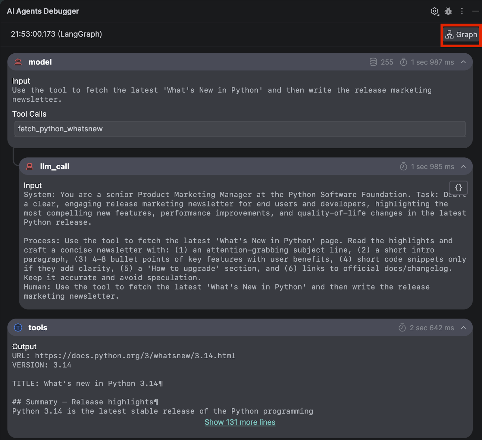Click the 21:53:00.173 (LangGraph) trace title
Image resolution: width=482 pixels, height=440 pixels.
point(56,34)
